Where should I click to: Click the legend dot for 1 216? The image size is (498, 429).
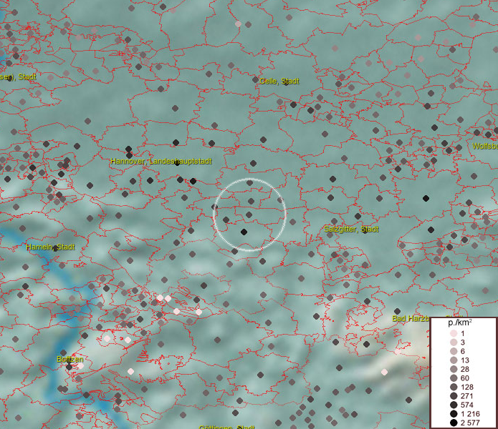click(x=454, y=414)
